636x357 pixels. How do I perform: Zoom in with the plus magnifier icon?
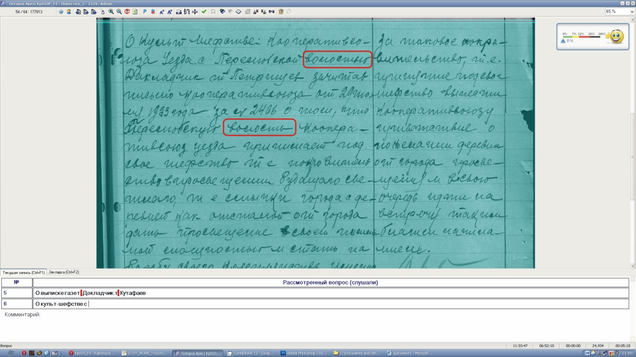[111, 11]
